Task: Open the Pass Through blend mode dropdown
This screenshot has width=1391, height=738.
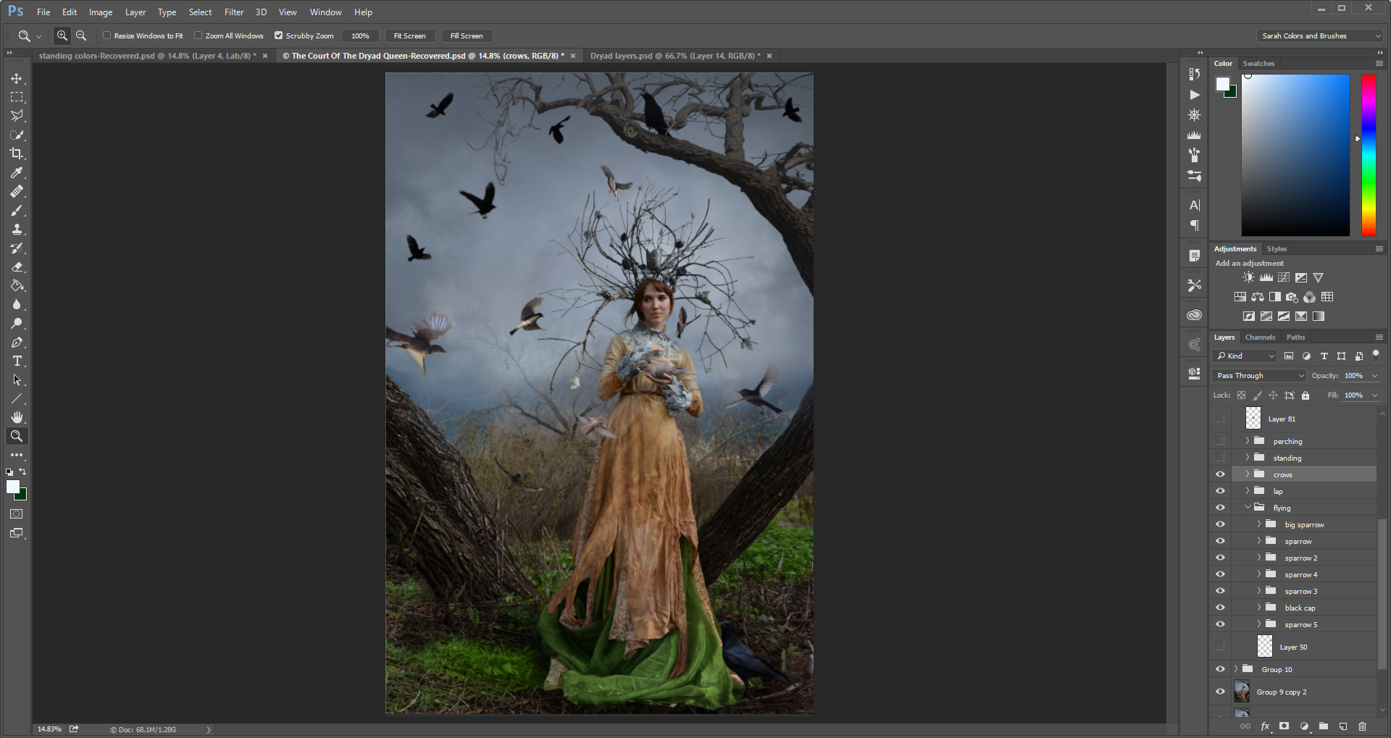Action: 1258,375
